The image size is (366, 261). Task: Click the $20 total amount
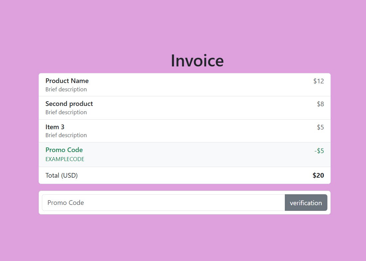(318, 175)
